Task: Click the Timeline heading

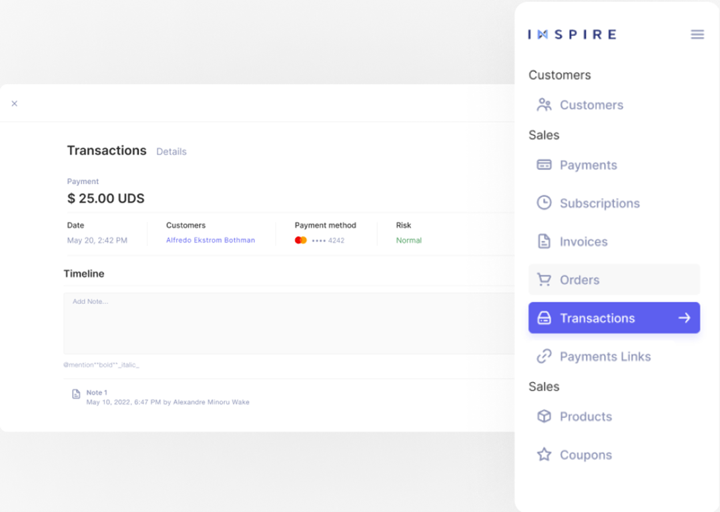Action: pyautogui.click(x=83, y=273)
